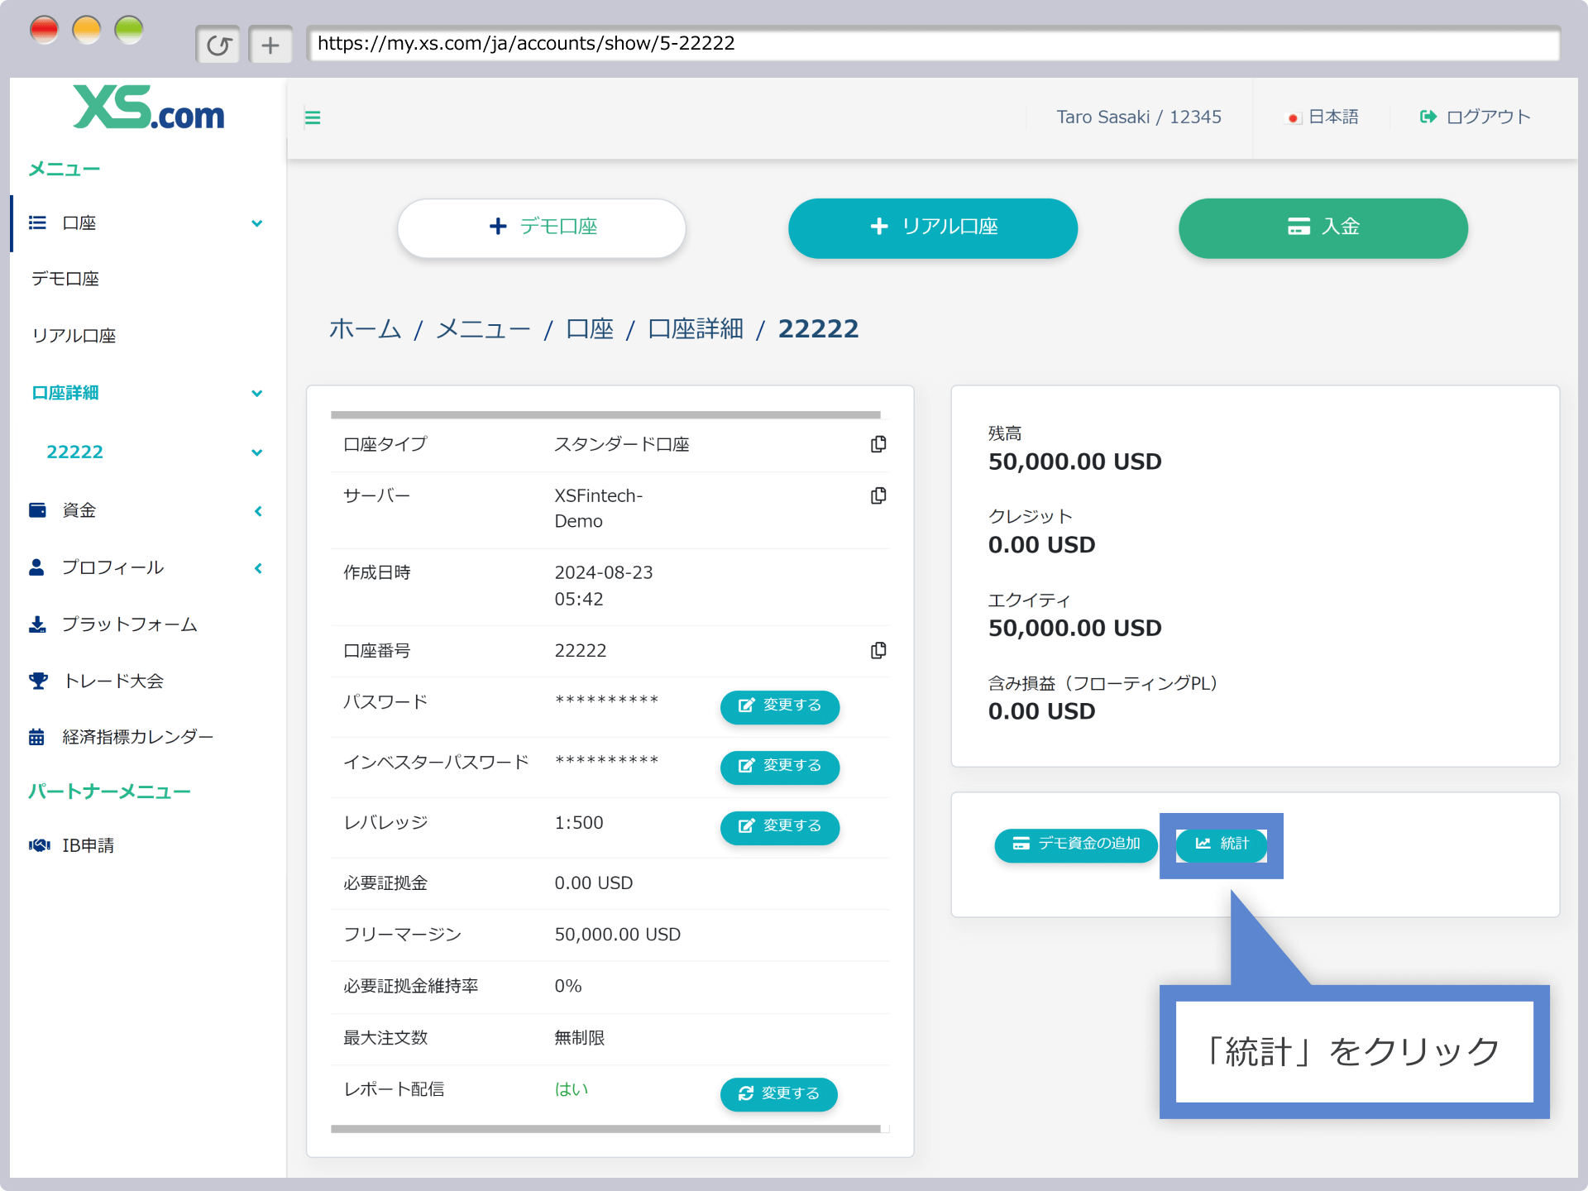Click the クレジット label
The image size is (1588, 1191).
click(1031, 516)
